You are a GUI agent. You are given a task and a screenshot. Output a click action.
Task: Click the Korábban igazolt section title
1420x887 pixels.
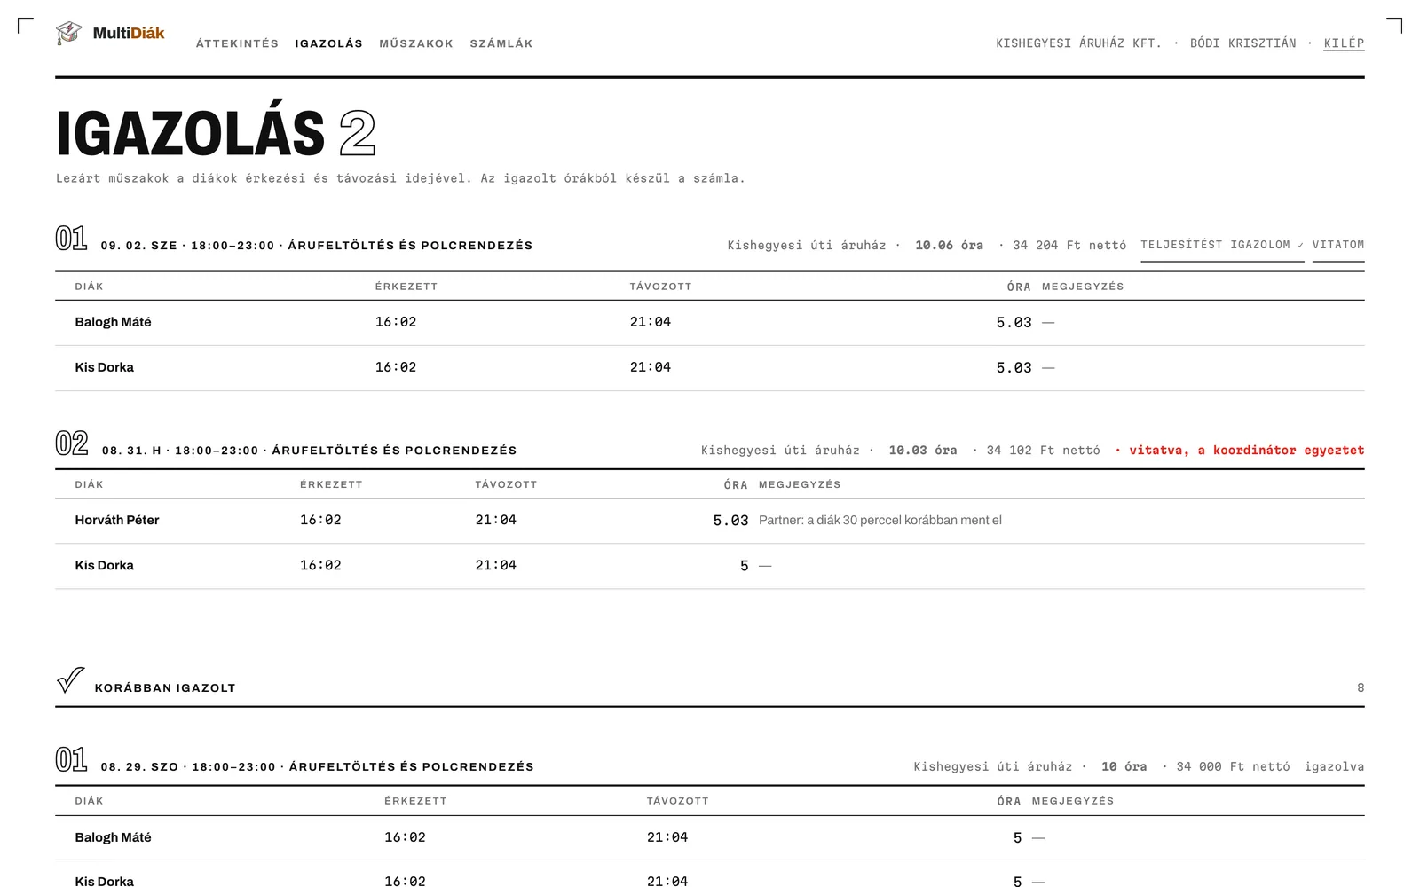point(165,687)
